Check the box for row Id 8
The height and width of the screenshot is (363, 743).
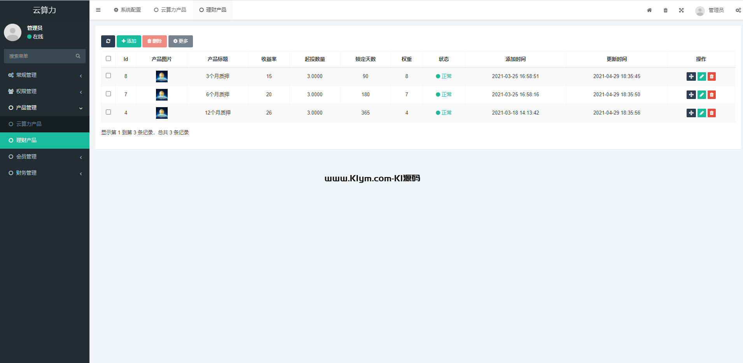(109, 76)
